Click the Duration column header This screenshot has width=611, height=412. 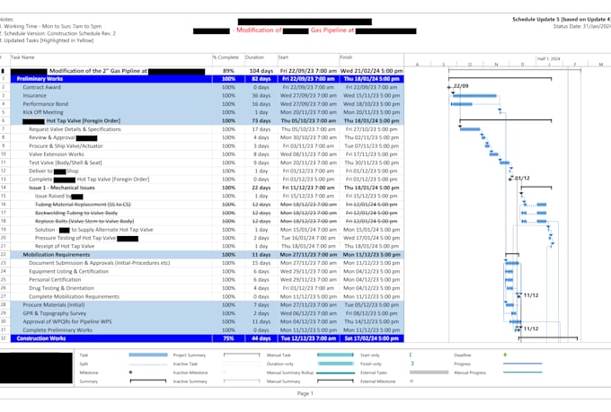(x=254, y=57)
